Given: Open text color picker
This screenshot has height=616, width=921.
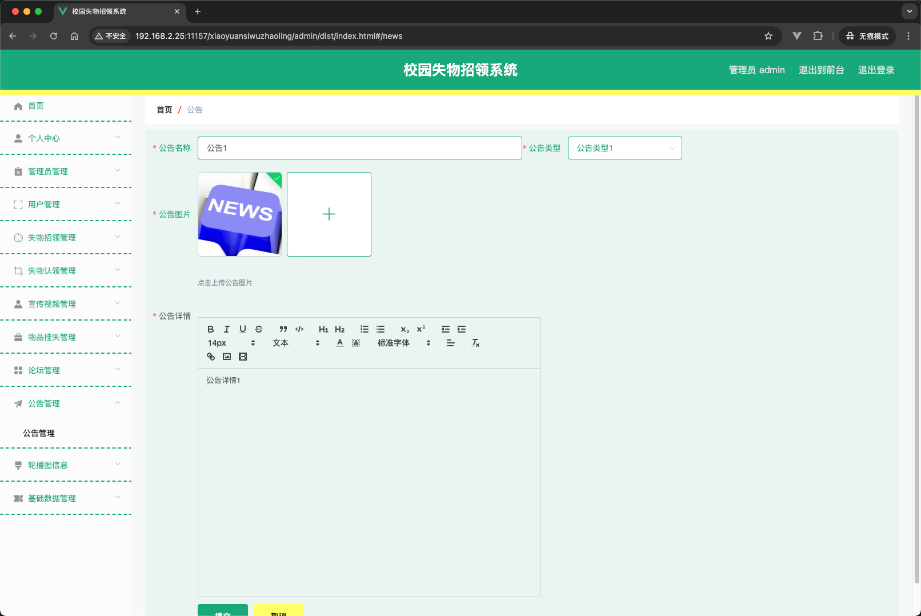Looking at the screenshot, I should [x=340, y=343].
